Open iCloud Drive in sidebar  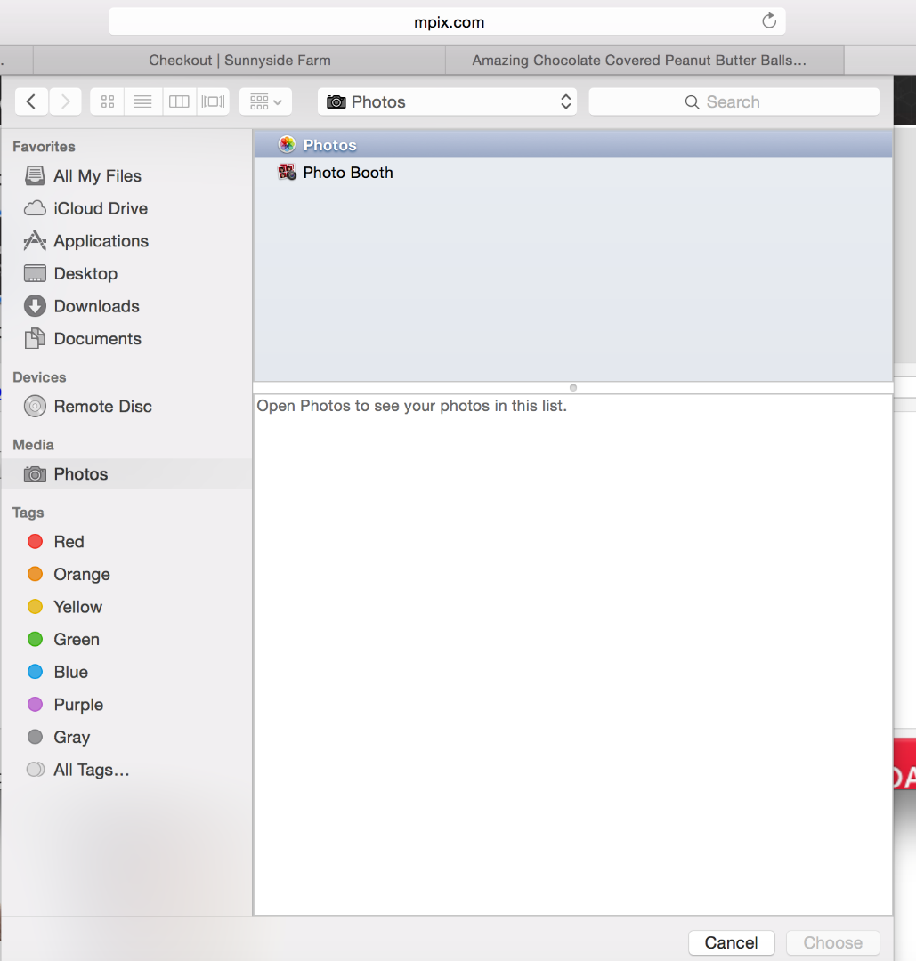[126, 208]
